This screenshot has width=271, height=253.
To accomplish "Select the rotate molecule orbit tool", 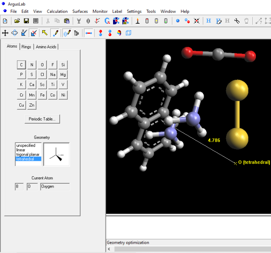I will [15, 33].
